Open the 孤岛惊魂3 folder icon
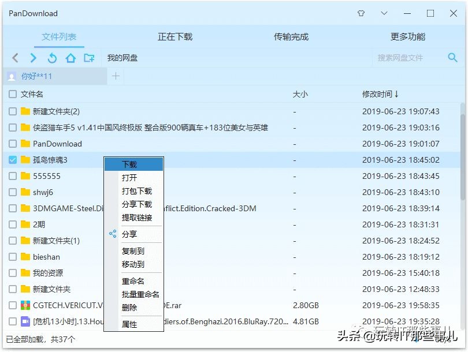This screenshot has height=352, width=468. tap(24, 160)
